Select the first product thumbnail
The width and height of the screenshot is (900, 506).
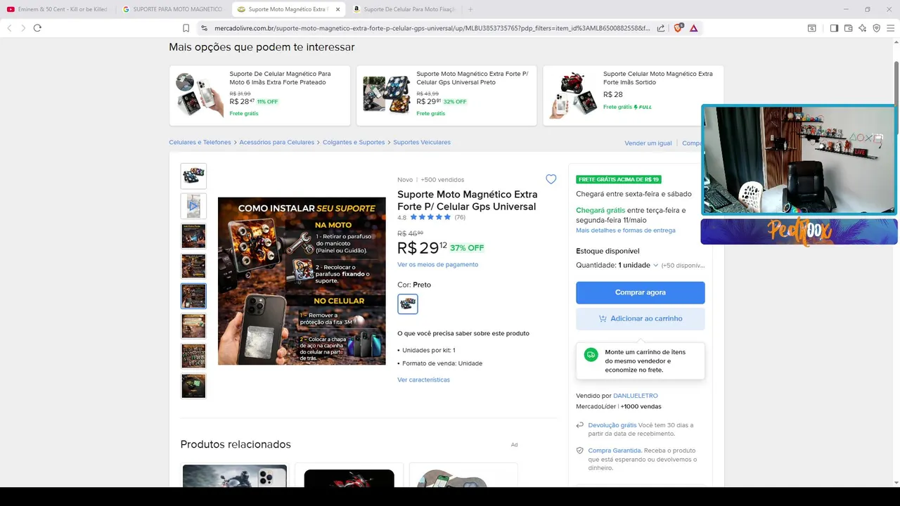tap(193, 176)
